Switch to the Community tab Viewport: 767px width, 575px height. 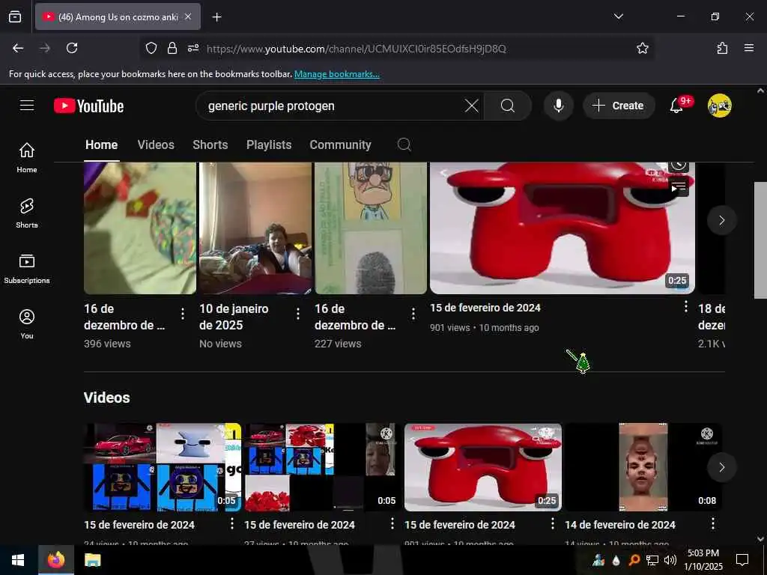[341, 144]
